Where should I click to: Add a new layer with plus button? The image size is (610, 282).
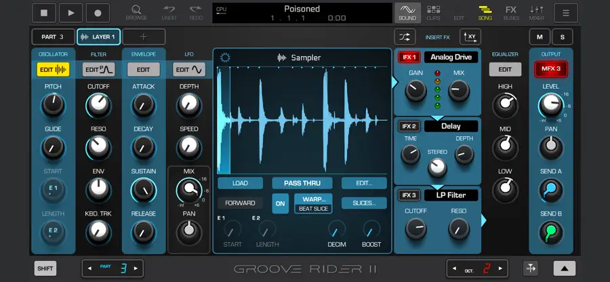click(x=144, y=37)
